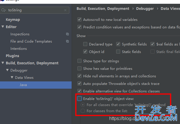The width and height of the screenshot is (180, 124).
Task: Collapse the Editor tree section
Action: [3, 27]
